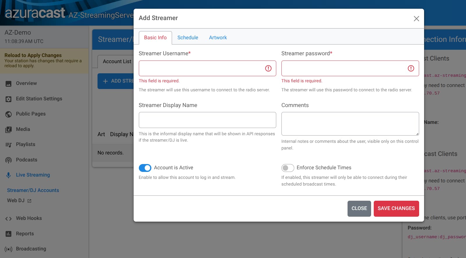
Task: Click the Edit Station Settings gear icon
Action: tap(8, 99)
